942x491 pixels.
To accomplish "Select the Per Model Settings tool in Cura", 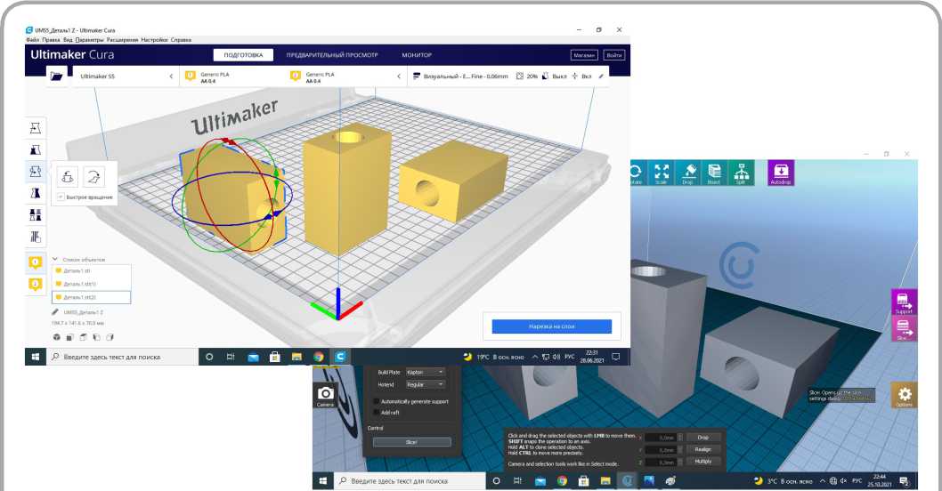I will (x=36, y=214).
